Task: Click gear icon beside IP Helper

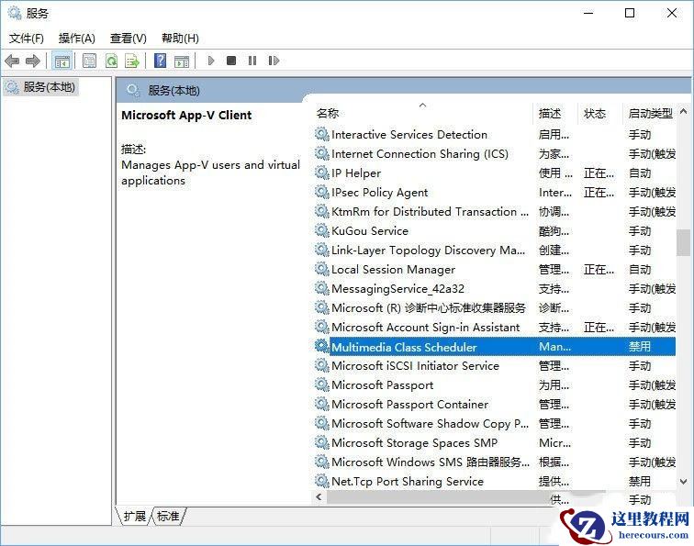Action: pos(322,173)
